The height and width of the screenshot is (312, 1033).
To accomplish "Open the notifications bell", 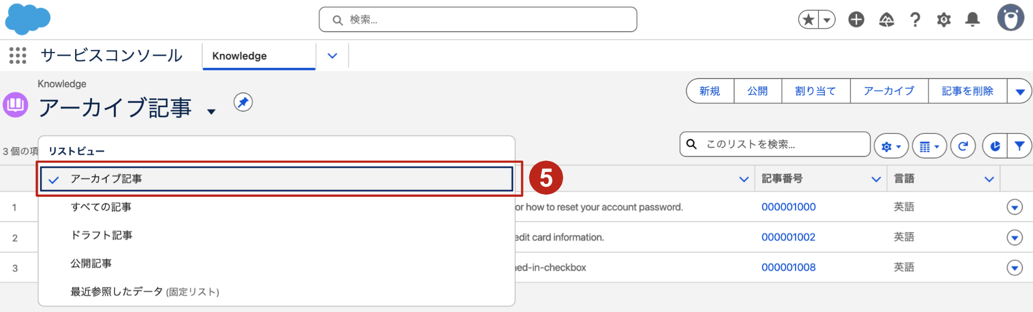I will coord(973,20).
